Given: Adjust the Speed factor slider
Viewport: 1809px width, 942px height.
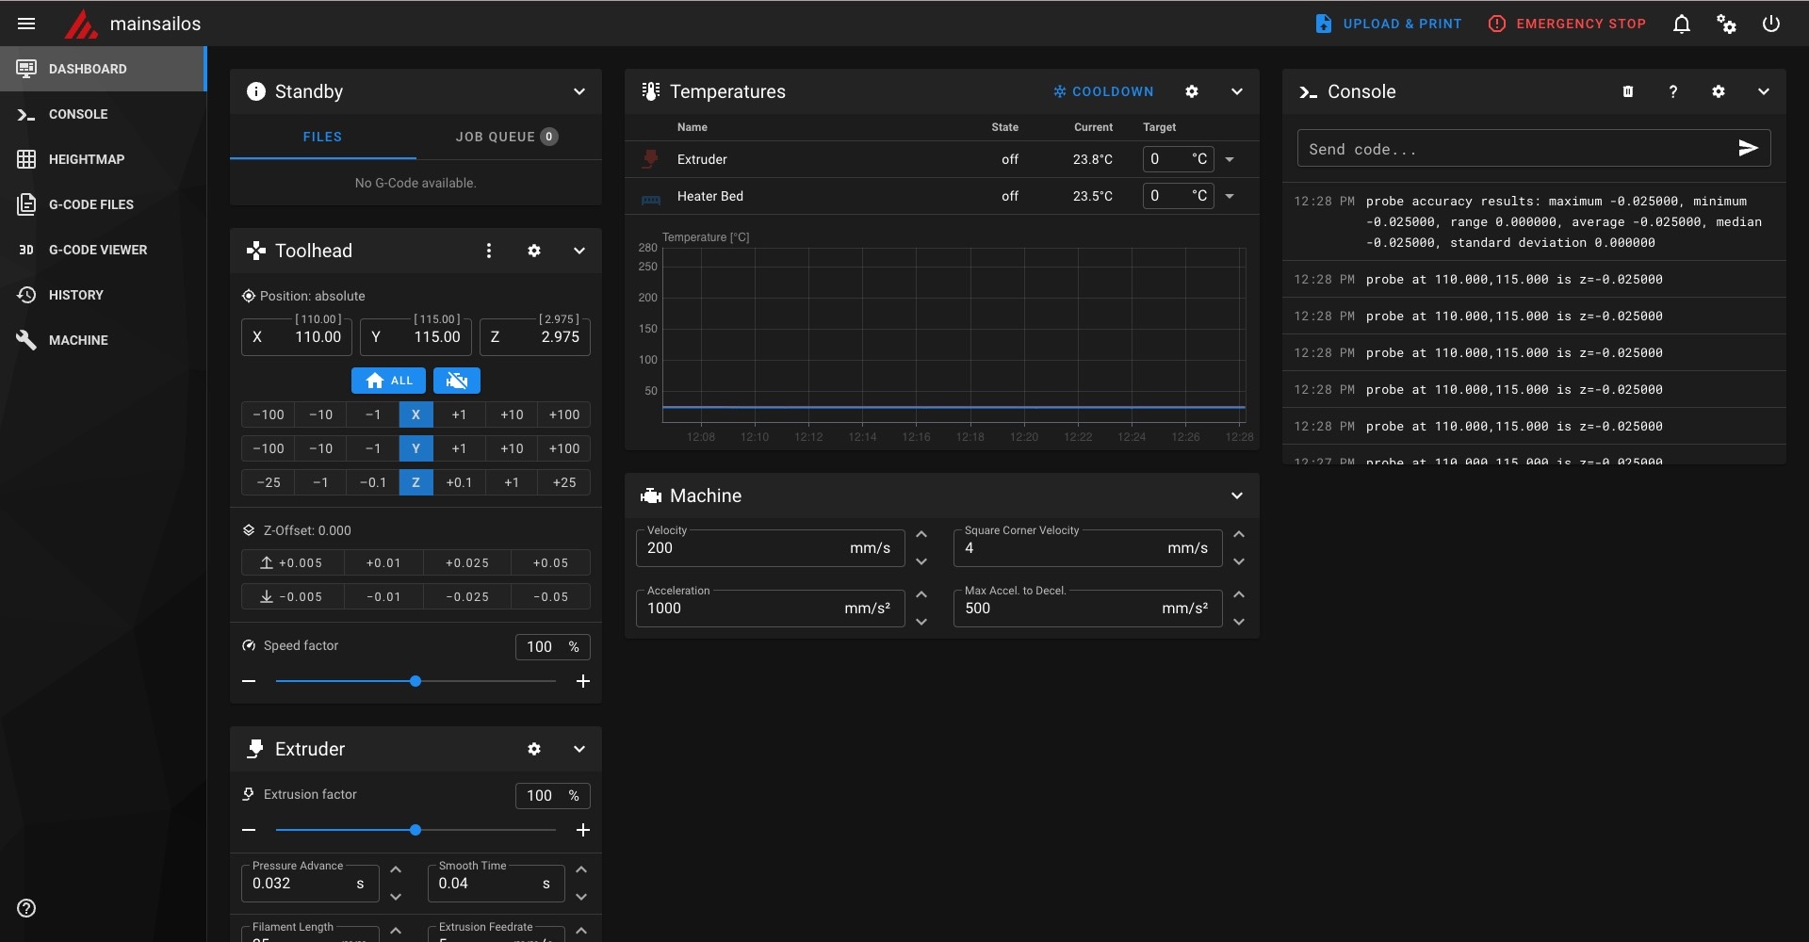Looking at the screenshot, I should point(416,681).
